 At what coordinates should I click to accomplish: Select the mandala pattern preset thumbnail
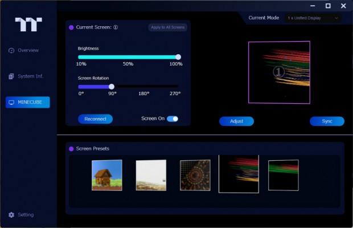pos(195,175)
